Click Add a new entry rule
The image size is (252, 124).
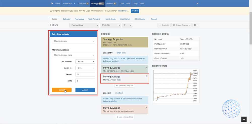(124, 86)
